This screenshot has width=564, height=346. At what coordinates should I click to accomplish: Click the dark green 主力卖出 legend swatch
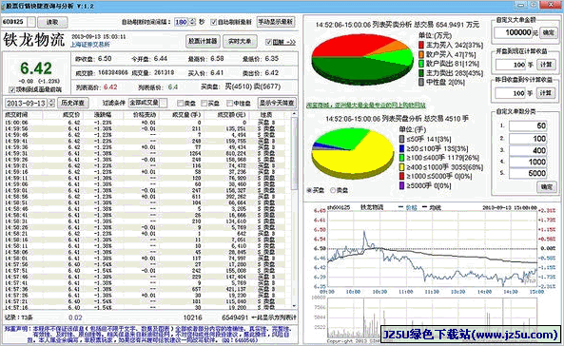click(x=421, y=73)
